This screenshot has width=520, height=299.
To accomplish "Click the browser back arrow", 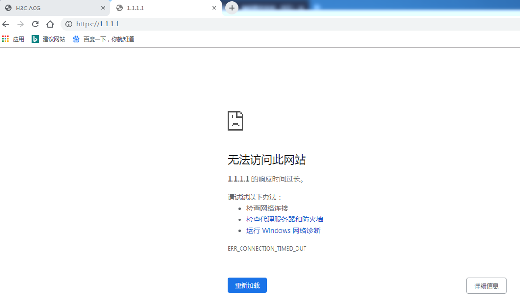I will point(6,24).
